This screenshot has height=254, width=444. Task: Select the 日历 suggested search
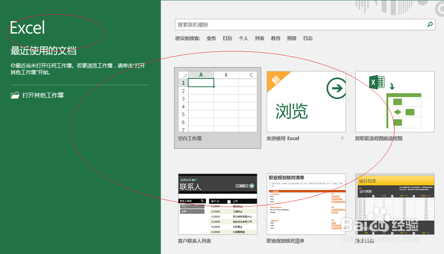click(227, 38)
